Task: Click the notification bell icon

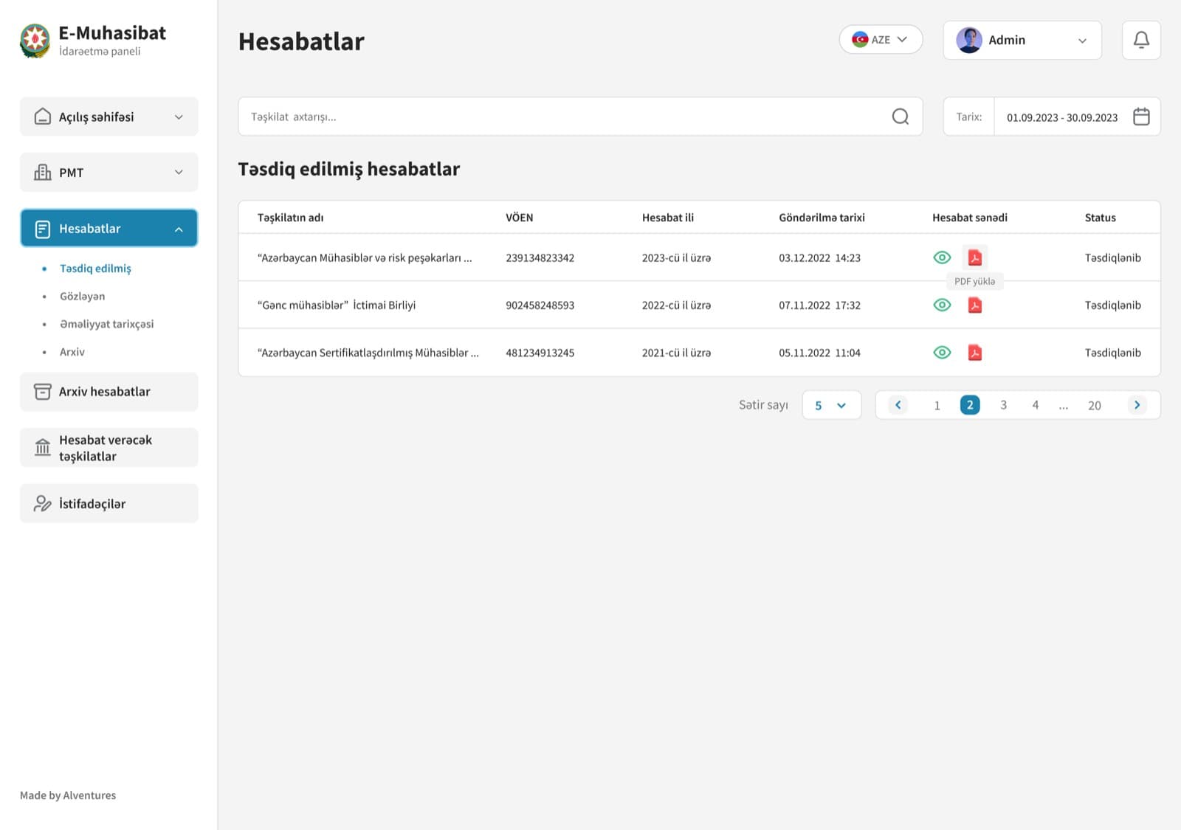Action: point(1141,40)
